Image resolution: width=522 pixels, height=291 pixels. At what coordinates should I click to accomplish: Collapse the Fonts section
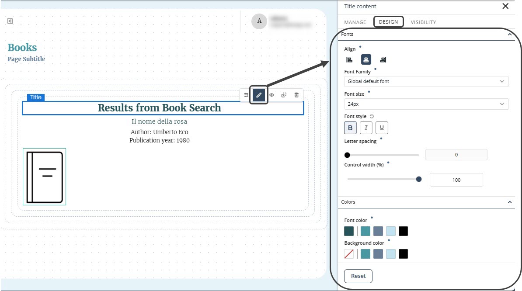pyautogui.click(x=509, y=34)
